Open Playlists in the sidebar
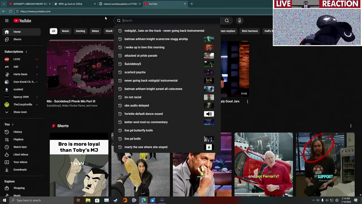 click(x=21, y=139)
